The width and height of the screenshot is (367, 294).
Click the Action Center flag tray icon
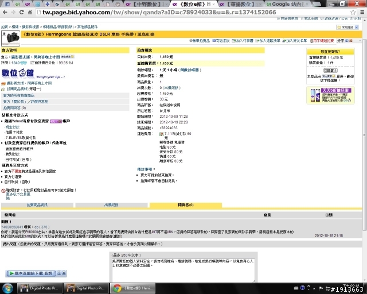[x=321, y=288]
